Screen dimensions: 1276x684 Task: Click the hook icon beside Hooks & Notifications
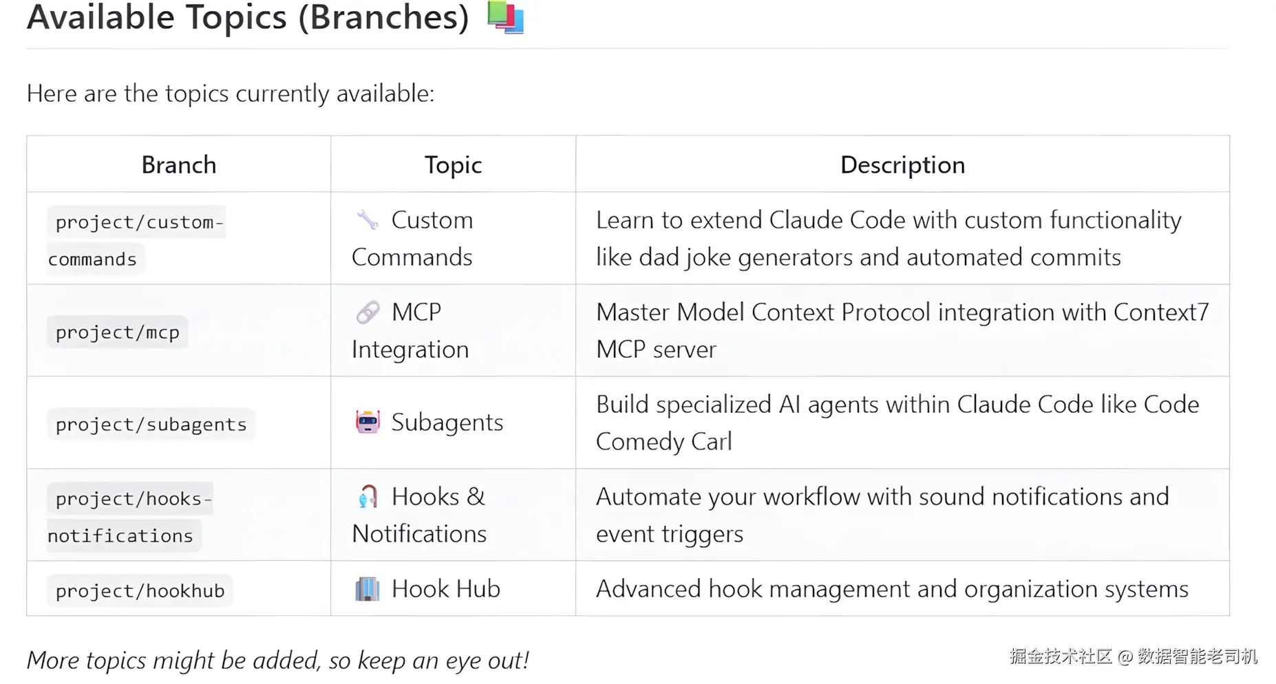pos(368,496)
